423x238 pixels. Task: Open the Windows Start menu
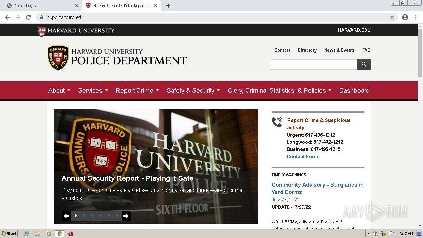9,234
